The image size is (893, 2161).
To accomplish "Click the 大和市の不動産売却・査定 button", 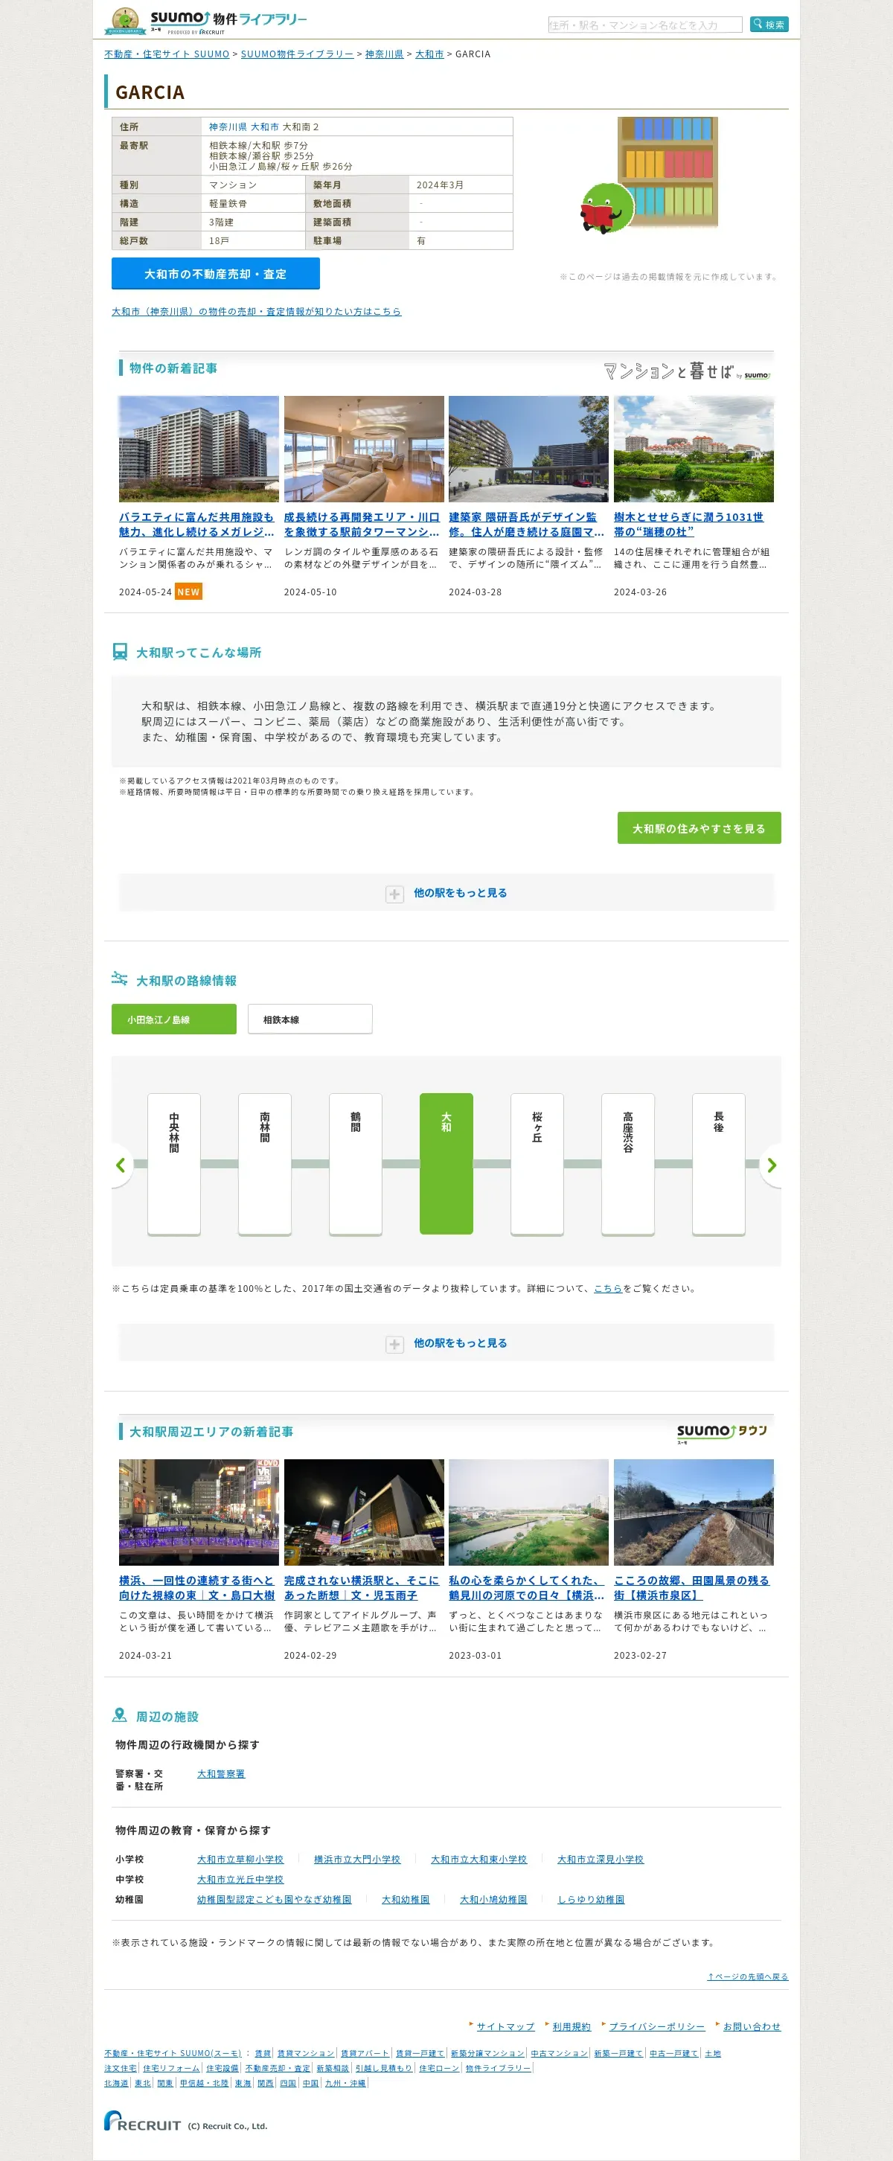I will pyautogui.click(x=216, y=274).
